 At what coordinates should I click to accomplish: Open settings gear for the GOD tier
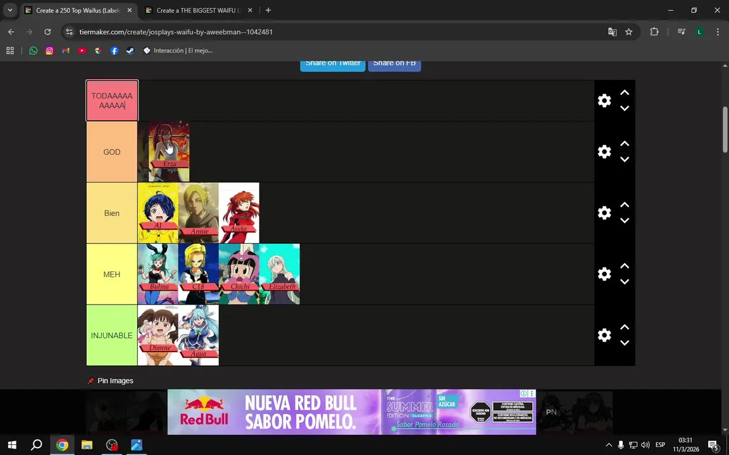coord(604,152)
